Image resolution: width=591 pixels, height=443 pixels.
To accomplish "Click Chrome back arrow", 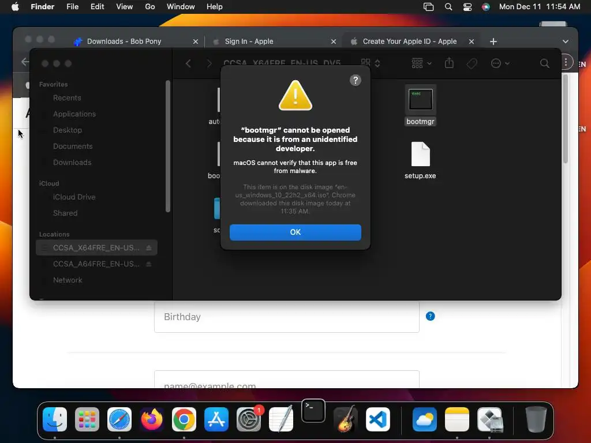I will coord(24,62).
